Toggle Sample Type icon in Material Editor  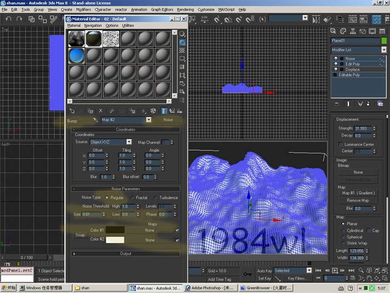pyautogui.click(x=182, y=34)
